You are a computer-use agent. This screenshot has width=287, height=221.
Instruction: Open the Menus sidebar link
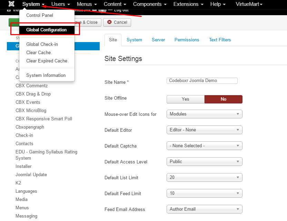point(22,208)
